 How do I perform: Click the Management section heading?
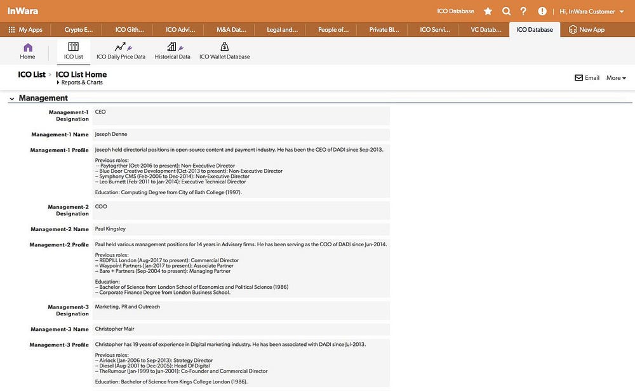pos(43,98)
